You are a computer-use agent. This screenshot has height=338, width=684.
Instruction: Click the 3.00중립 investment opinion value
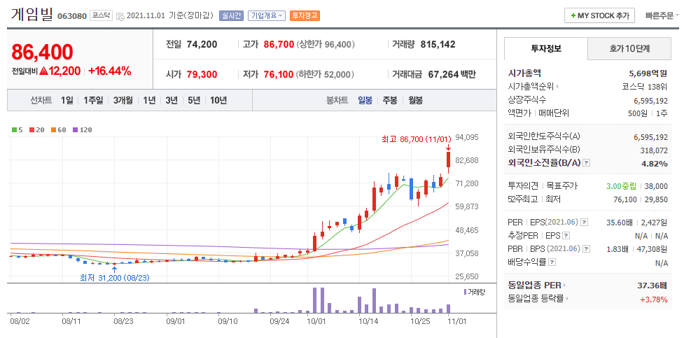click(x=621, y=186)
